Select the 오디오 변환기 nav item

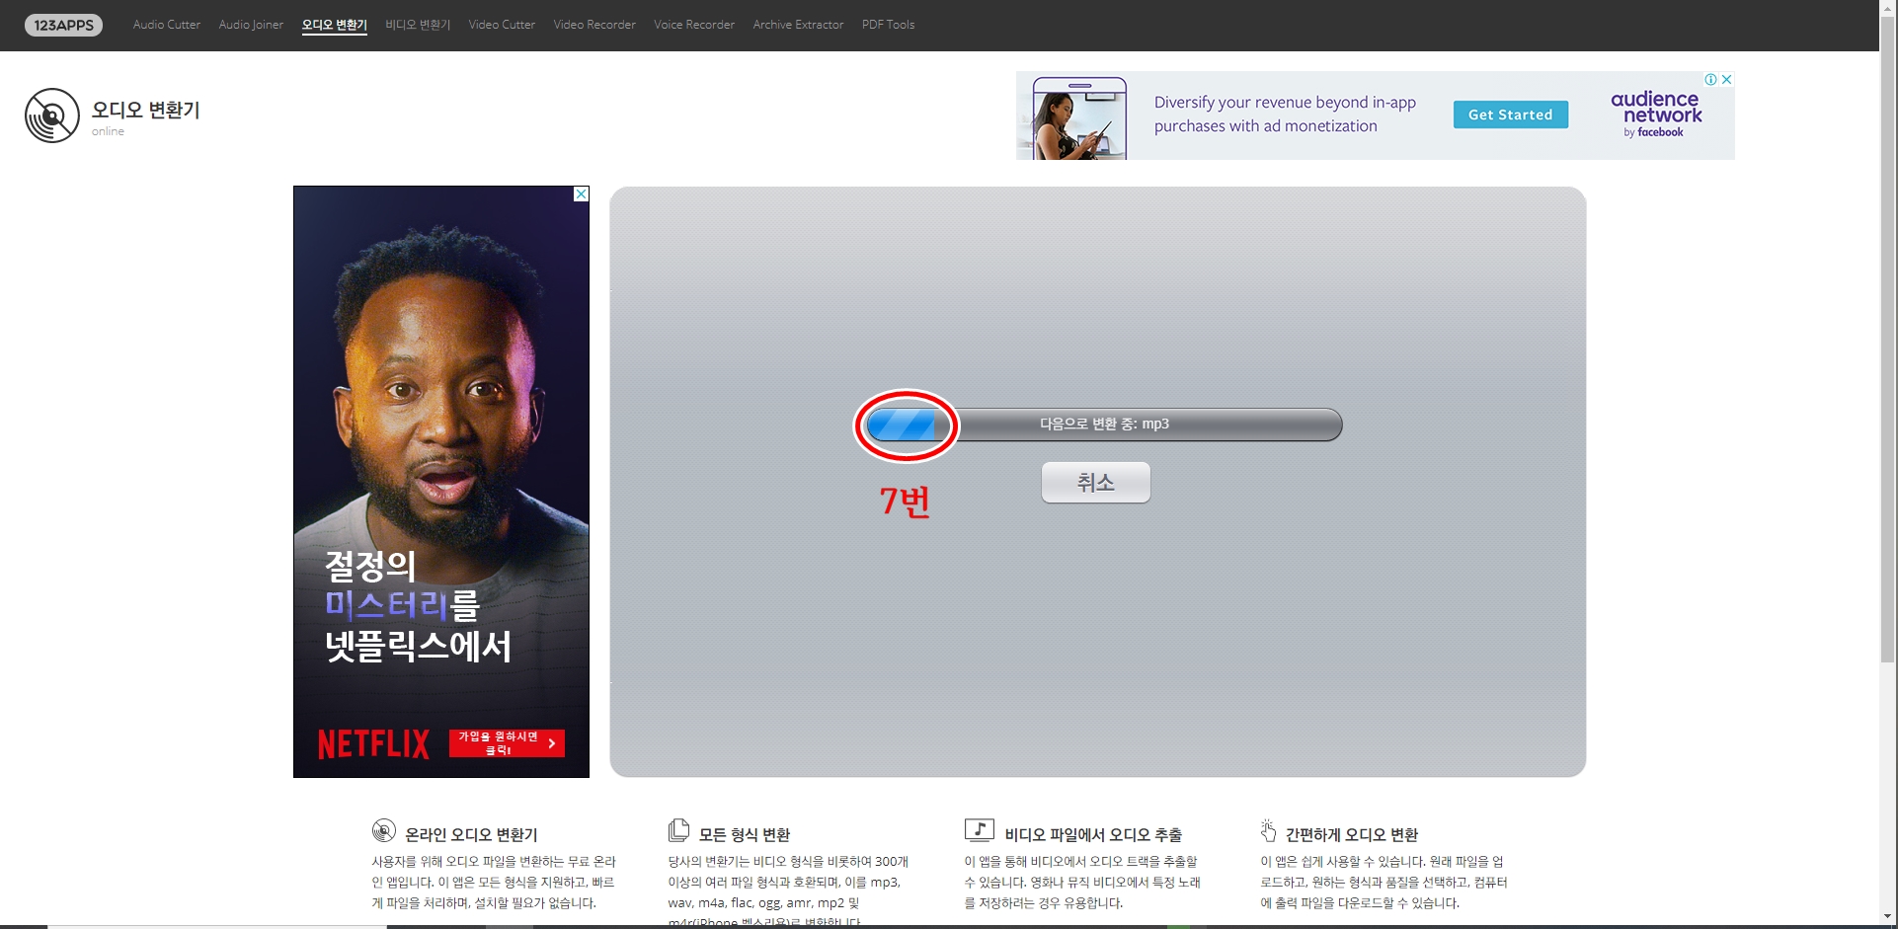pos(335,25)
